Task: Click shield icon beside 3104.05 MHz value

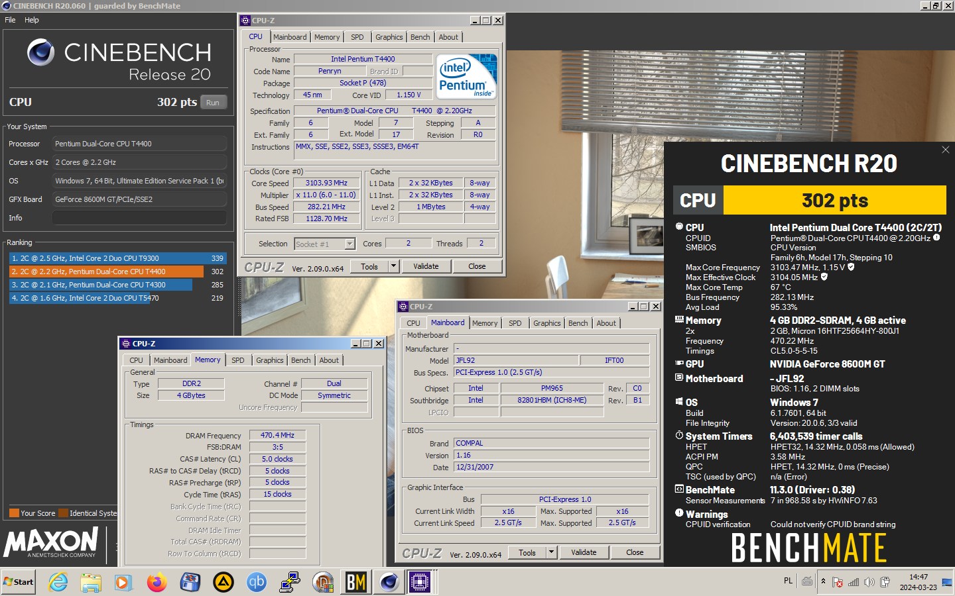Action: 824,277
